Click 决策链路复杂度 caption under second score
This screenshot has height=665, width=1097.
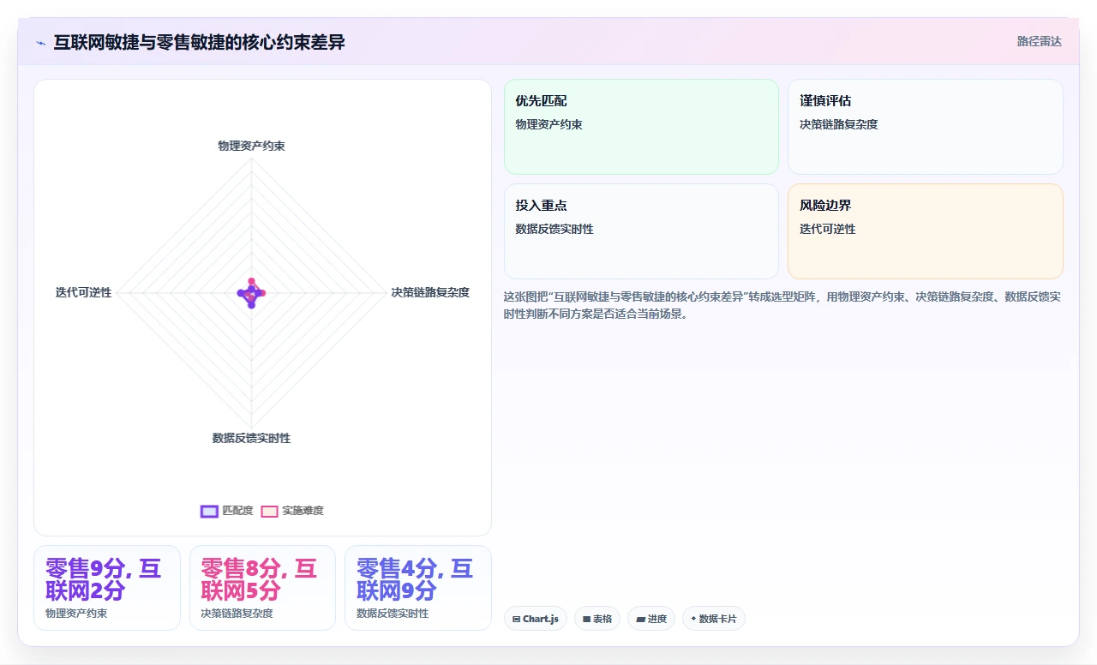pos(237,614)
